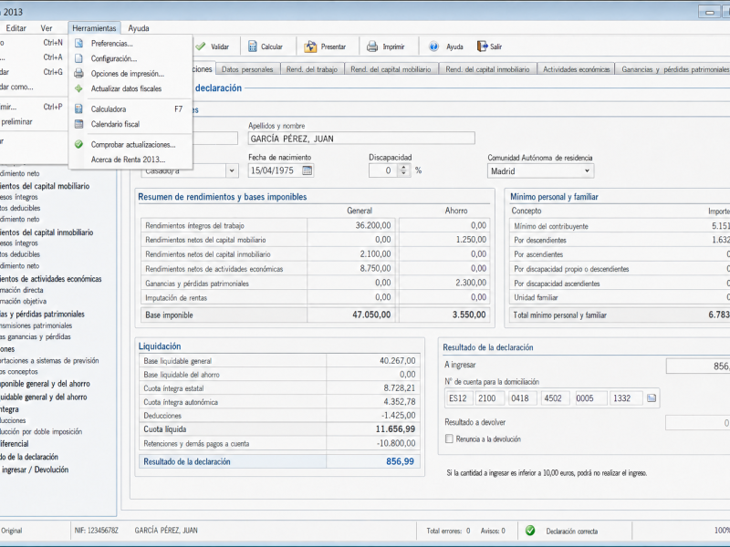Switch to the Actividades económicas tab
Viewport: 730px width, 547px height.
(577, 69)
